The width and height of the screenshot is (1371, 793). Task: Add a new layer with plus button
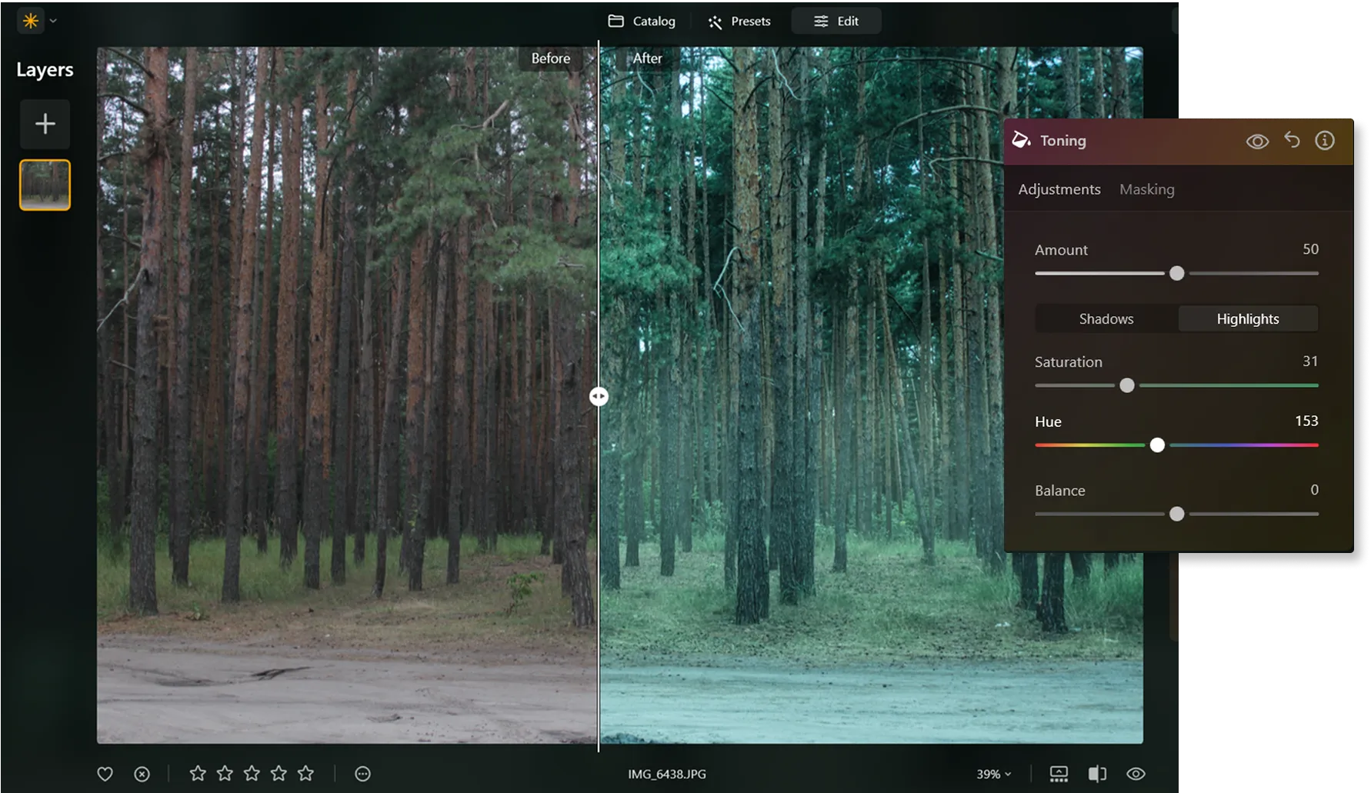pyautogui.click(x=45, y=124)
